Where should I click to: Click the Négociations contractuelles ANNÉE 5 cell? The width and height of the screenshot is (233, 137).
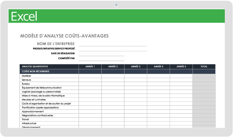(x=181, y=116)
